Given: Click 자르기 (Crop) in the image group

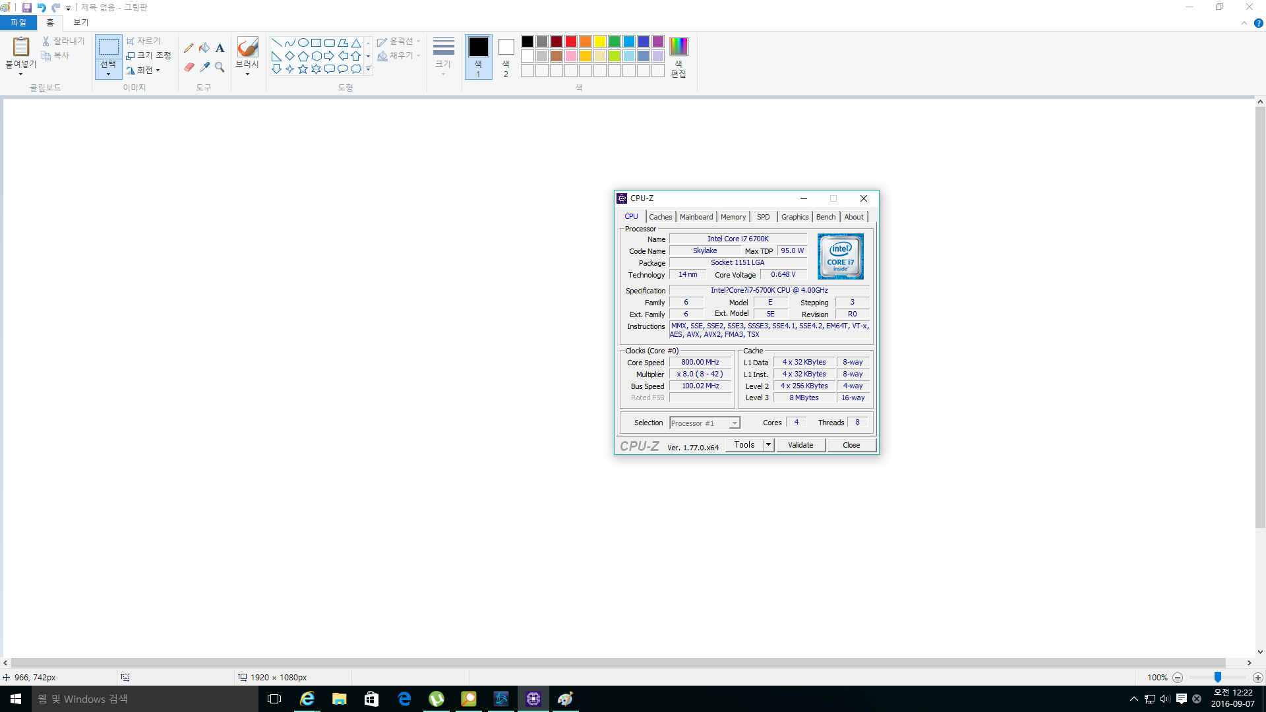Looking at the screenshot, I should point(144,41).
